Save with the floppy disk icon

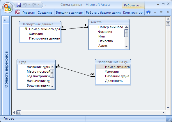tap(19, 5)
